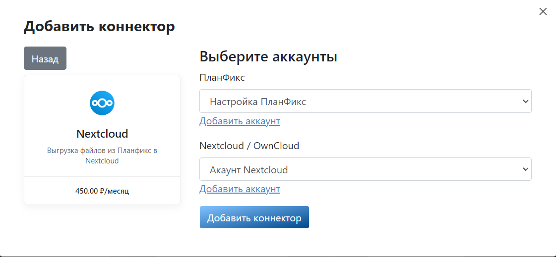This screenshot has height=257, width=556.
Task: Click the ПланФикс field label
Action: (x=222, y=78)
